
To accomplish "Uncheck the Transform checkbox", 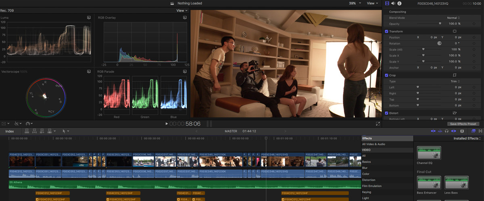I will pos(386,31).
